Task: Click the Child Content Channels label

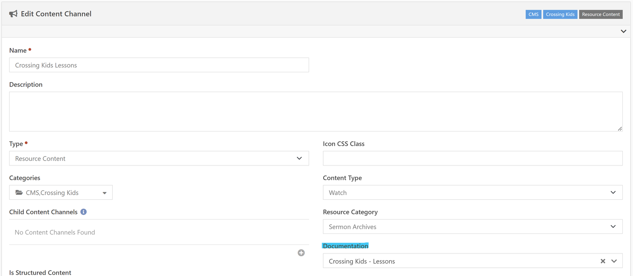Action: tap(44, 212)
